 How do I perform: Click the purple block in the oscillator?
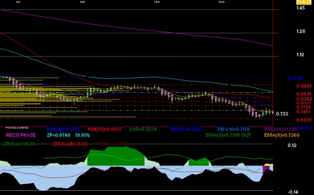point(266,169)
